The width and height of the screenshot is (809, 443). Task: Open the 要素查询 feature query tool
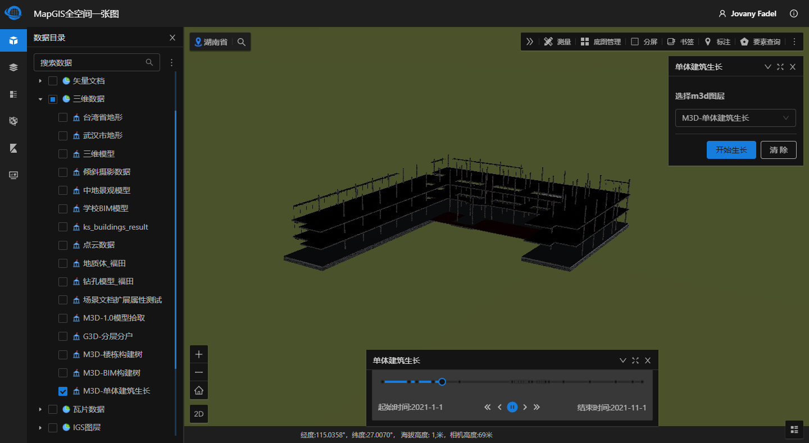click(x=760, y=42)
